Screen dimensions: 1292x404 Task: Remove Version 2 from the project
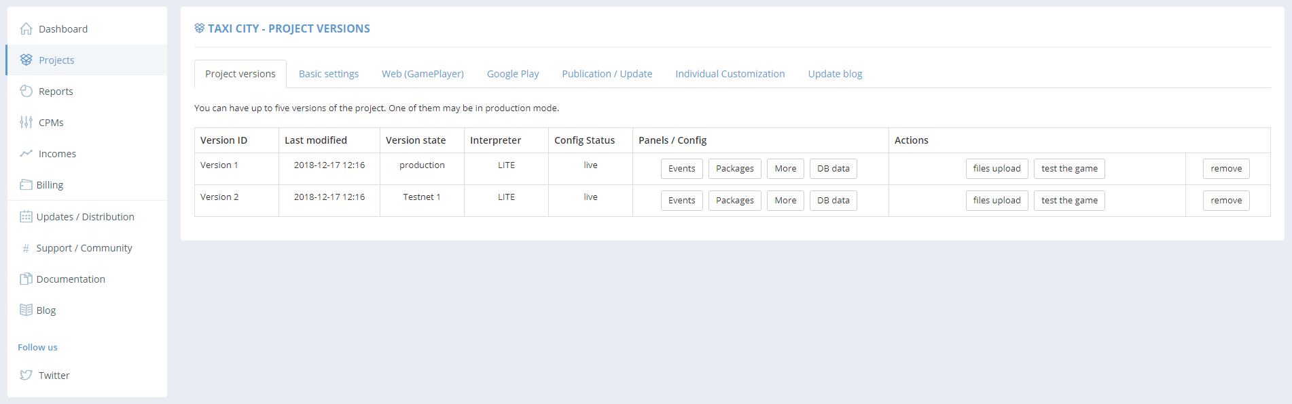click(1225, 201)
